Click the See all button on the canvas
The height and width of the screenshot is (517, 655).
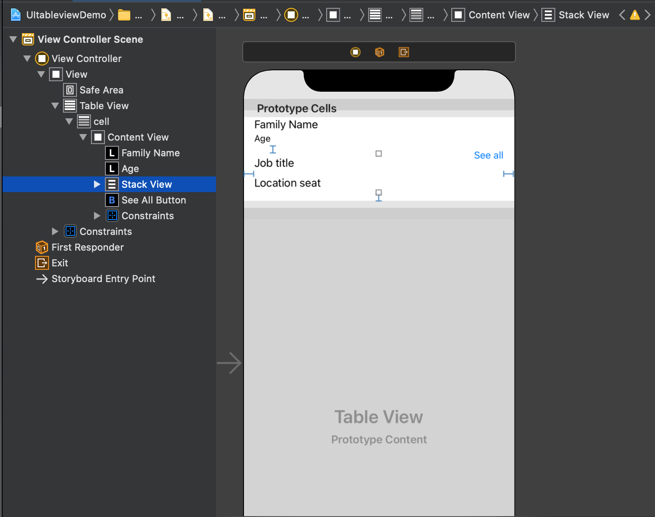488,155
